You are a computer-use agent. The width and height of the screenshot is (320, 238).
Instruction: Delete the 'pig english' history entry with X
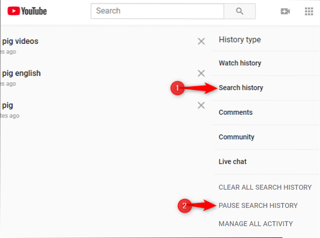pos(201,73)
